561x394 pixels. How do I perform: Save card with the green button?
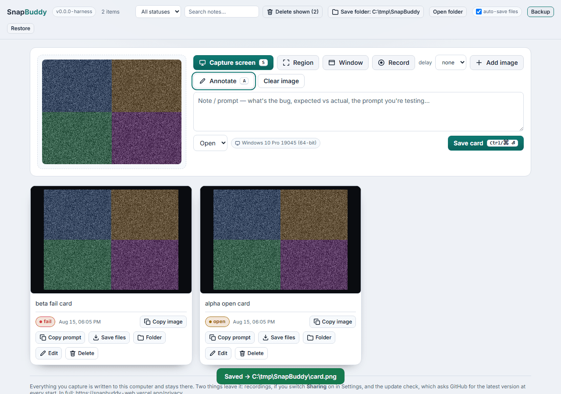click(486, 143)
